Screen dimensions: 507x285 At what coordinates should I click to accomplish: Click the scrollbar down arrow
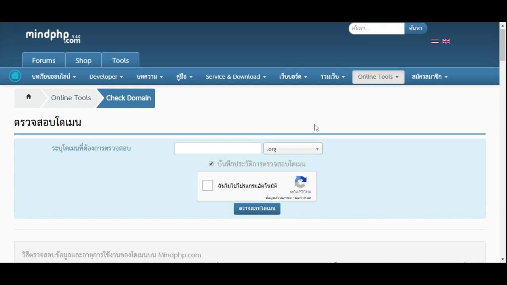pos(503,259)
